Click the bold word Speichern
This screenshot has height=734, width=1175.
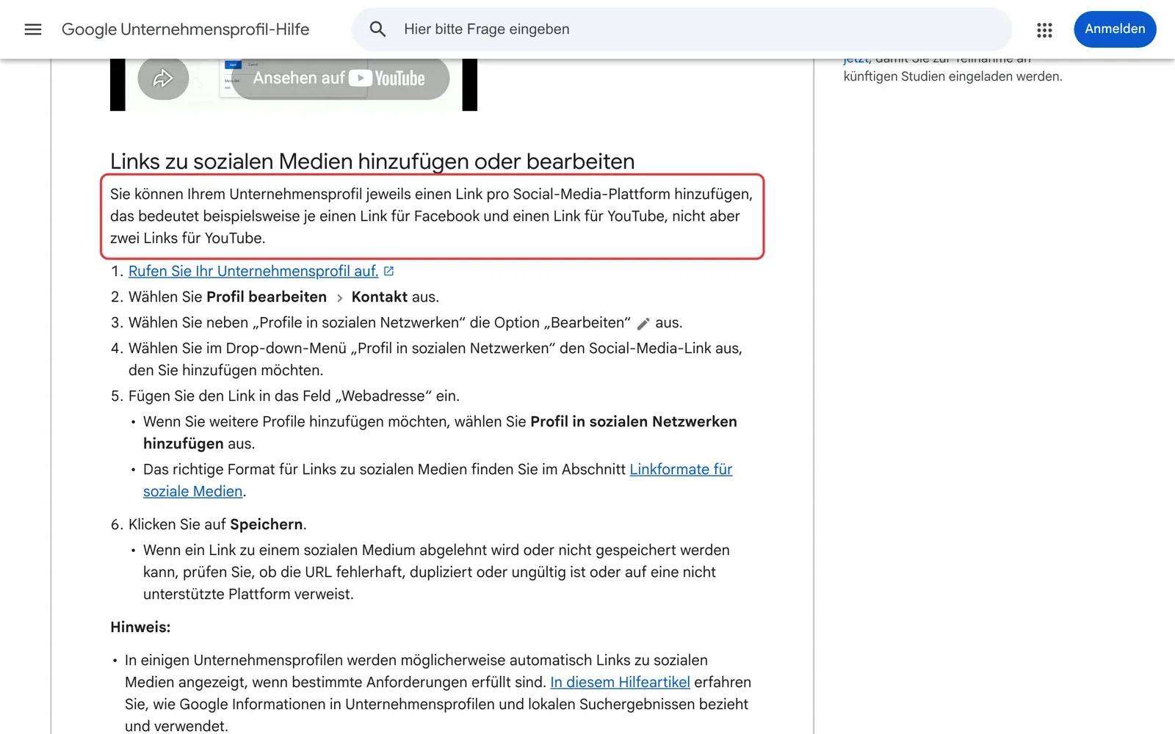[x=267, y=524]
